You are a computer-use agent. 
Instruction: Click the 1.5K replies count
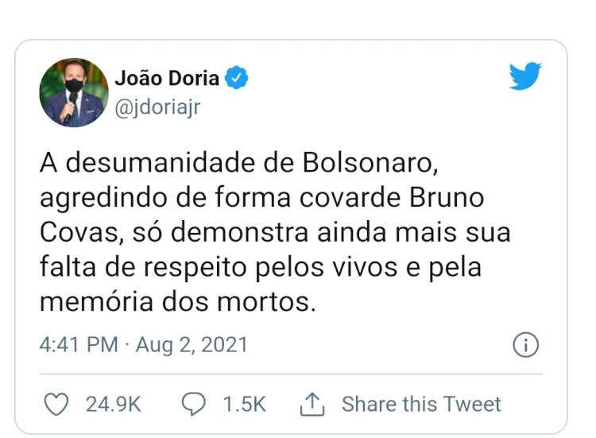(x=244, y=404)
